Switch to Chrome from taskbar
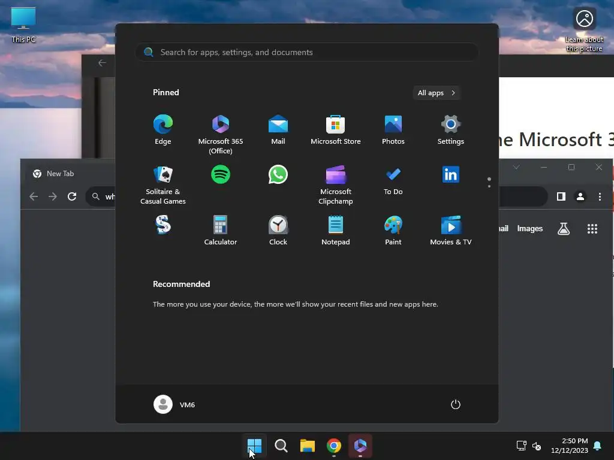Screen dimensions: 614x460 pos(333,446)
